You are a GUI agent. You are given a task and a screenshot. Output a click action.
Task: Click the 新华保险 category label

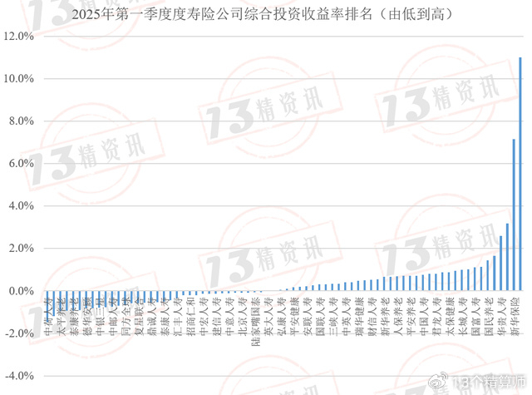click(x=516, y=317)
